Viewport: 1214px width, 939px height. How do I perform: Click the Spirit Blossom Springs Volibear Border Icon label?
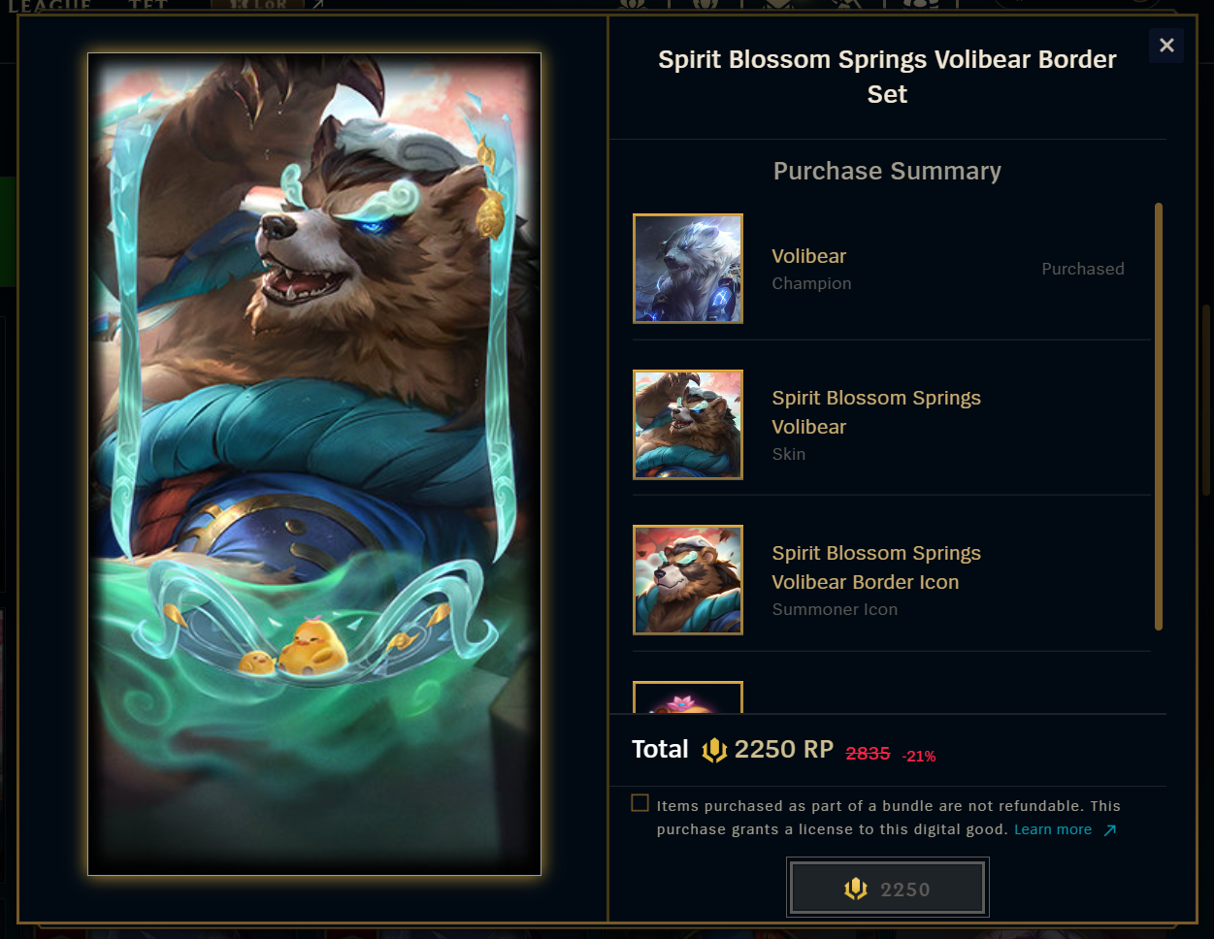click(876, 567)
